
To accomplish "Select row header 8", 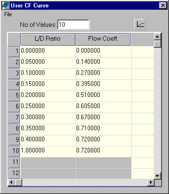I will pos(14,129).
